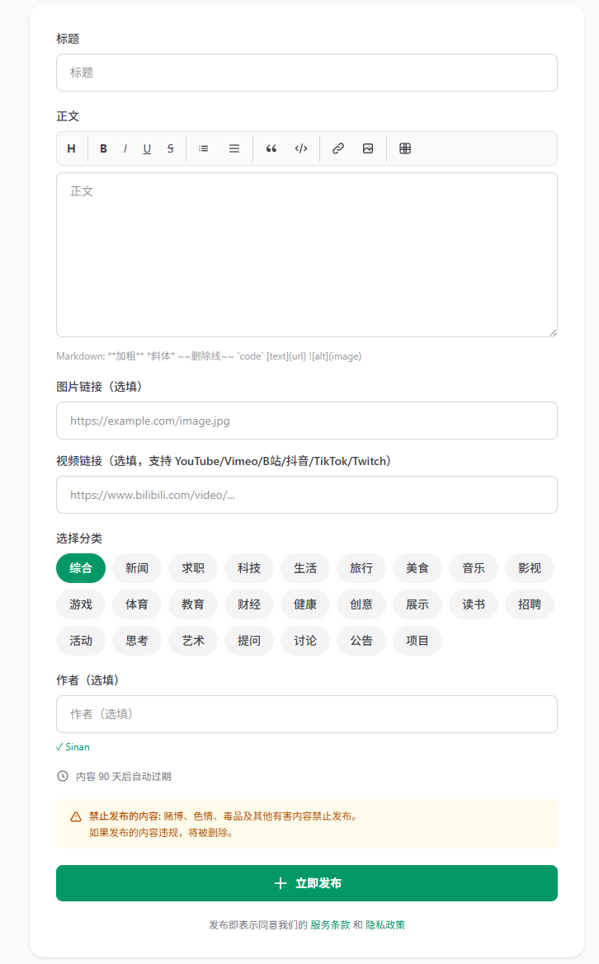Open the 隐私政策 privacy policy link
Screen dimensions: 599x964
[385, 925]
